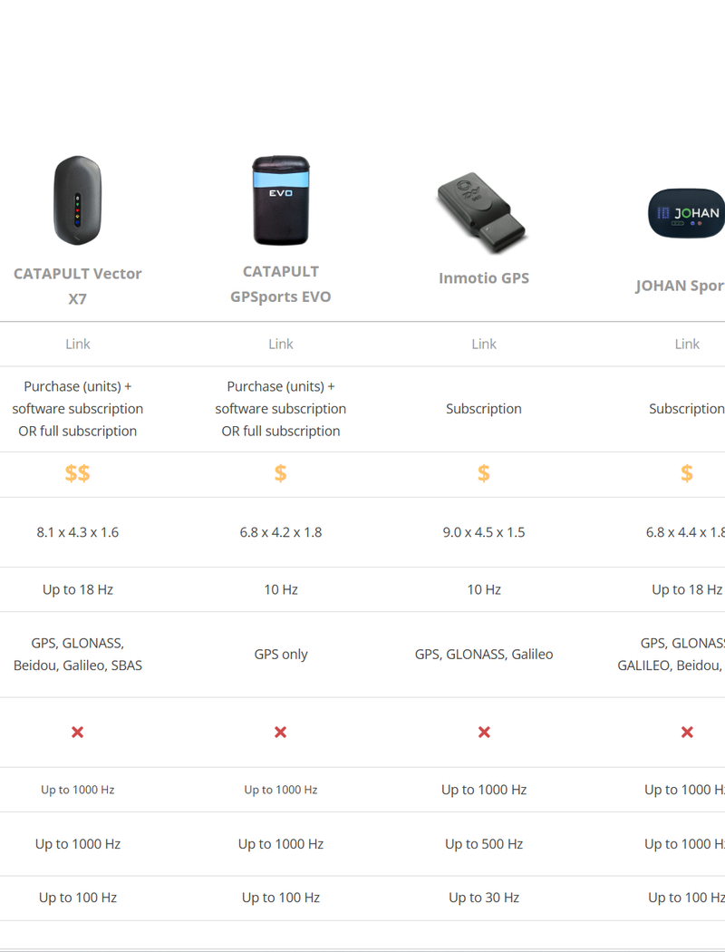The image size is (725, 952).
Task: Click the CATAPULT GPSports EVO device photo
Action: pyautogui.click(x=281, y=199)
